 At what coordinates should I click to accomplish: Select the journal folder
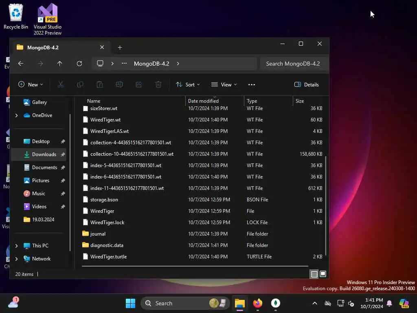203,234
